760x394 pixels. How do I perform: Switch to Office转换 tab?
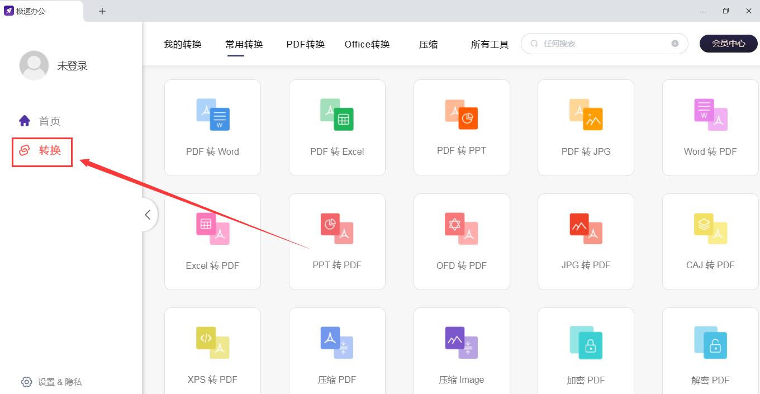pos(367,44)
